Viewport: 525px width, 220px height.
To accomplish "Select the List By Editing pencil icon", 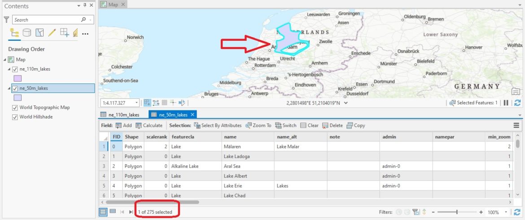I will click(52, 33).
